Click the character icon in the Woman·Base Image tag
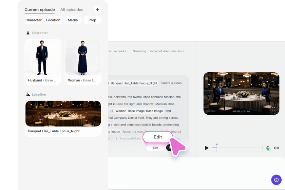 pos(112,111)
